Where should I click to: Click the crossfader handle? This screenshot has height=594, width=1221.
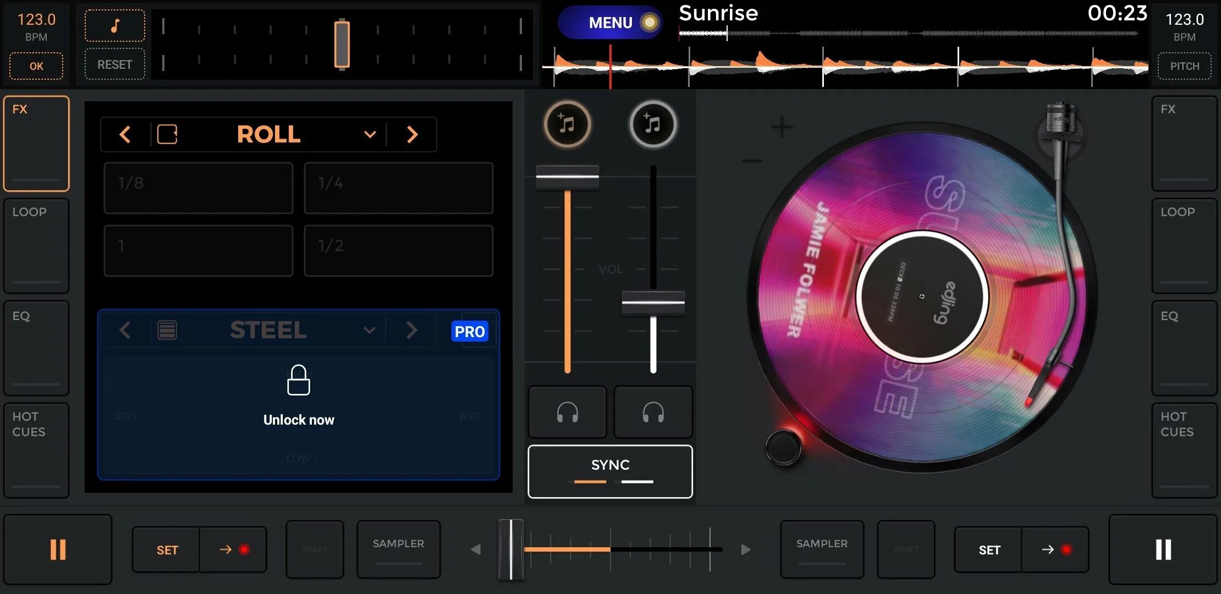pos(511,549)
